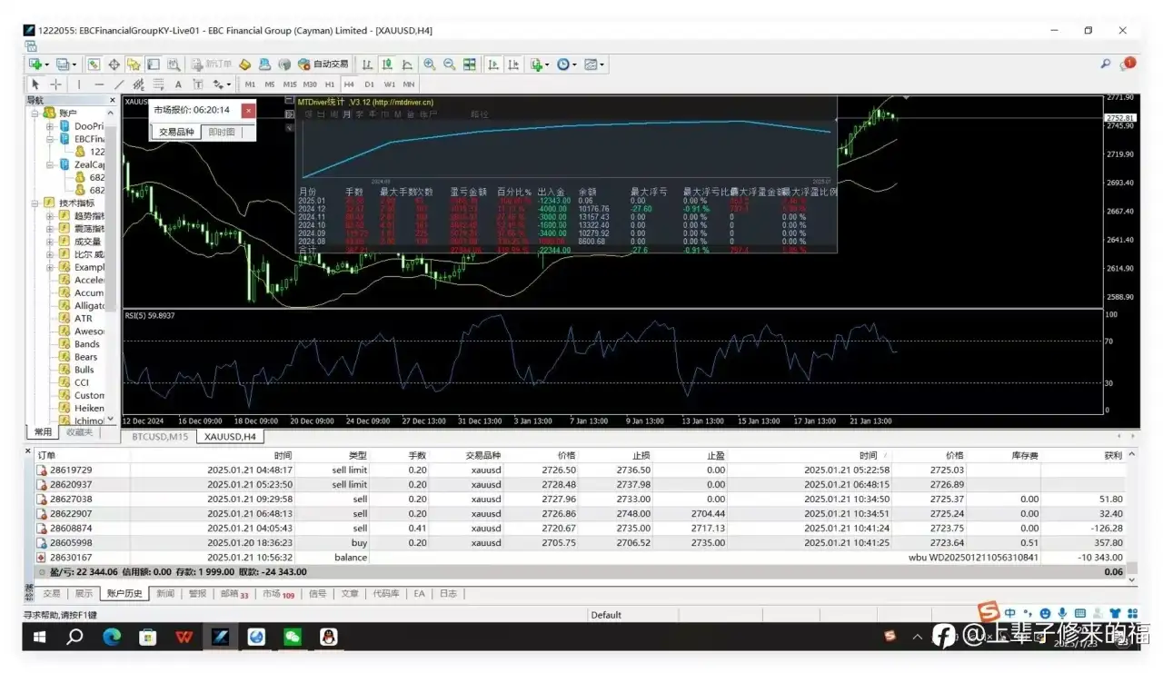The height and width of the screenshot is (673, 1163).
Task: Open the search magnifier icon top right
Action: point(1106,64)
